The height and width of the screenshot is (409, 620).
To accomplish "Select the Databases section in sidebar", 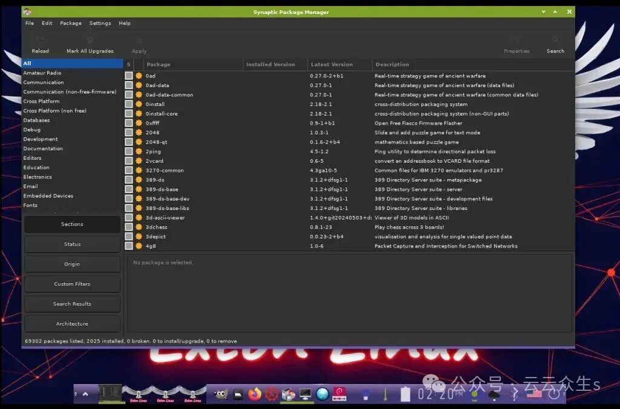I will click(x=36, y=120).
